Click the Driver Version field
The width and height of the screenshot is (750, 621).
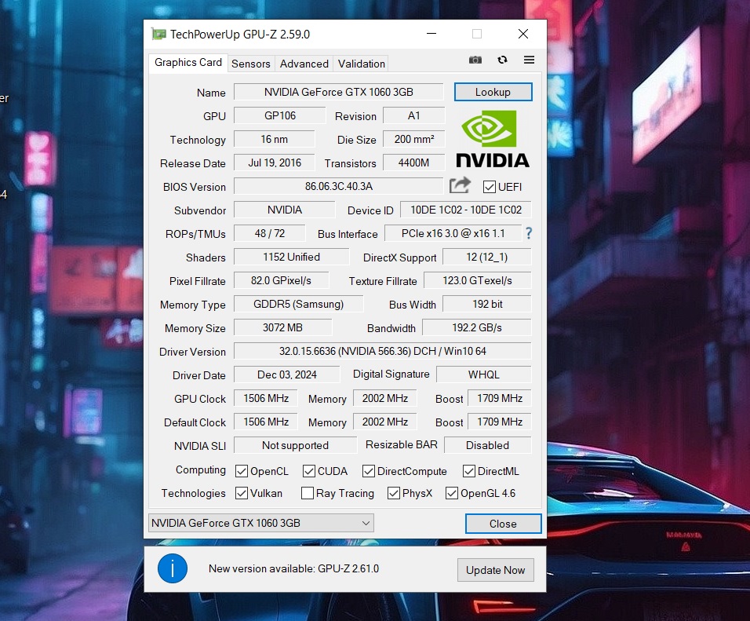point(383,351)
